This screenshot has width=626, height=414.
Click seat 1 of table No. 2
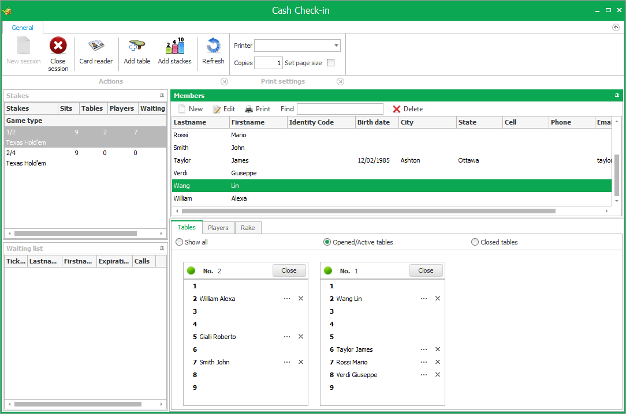coord(245,286)
